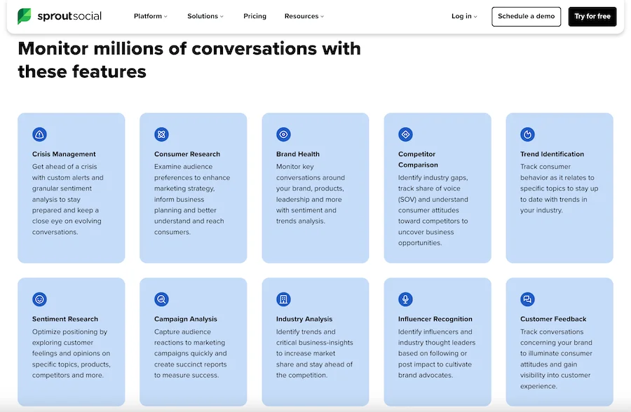Go to the Pricing page
Screen dimensions: 631x412
[x=255, y=16]
